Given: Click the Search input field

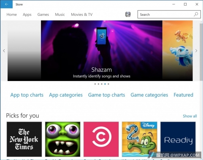Looking at the screenshot, I should pos(166,15).
